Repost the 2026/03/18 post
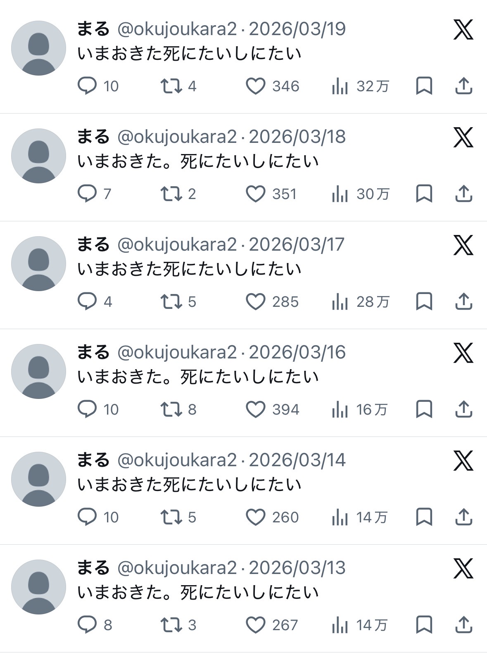Screen dimensions: 487x657 pos(171,194)
